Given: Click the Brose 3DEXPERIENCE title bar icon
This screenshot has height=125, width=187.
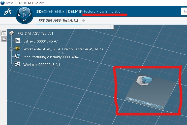Looking at the screenshot, I should (x=3, y=3).
